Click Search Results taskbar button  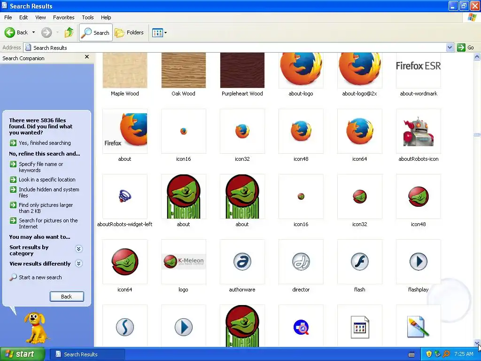click(87, 354)
